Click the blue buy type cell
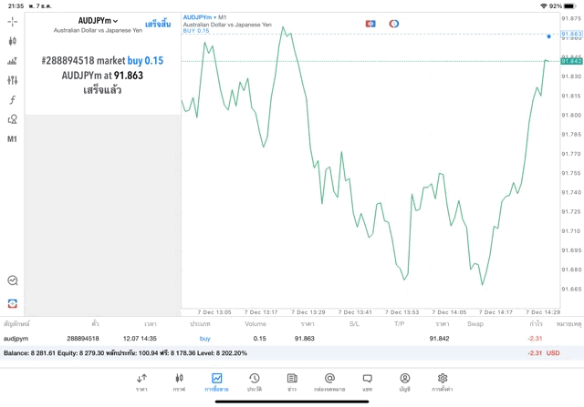 [204, 338]
